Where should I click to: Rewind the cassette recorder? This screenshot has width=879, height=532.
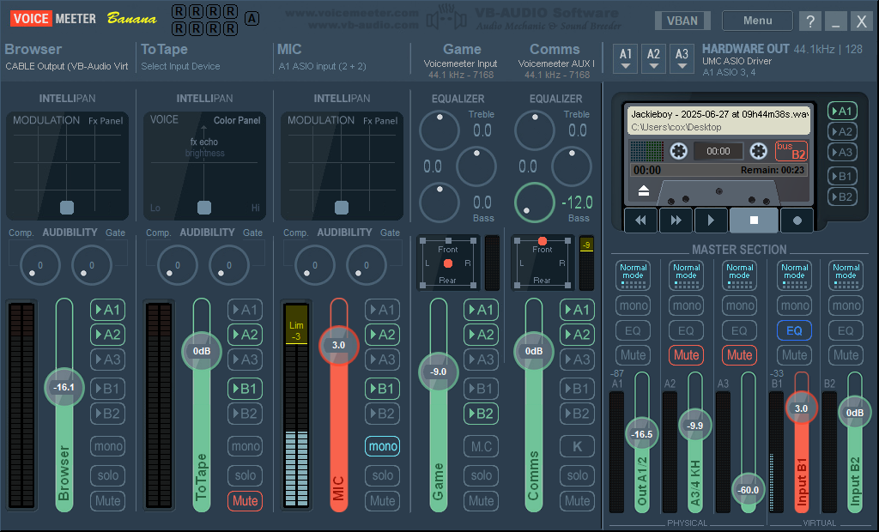(640, 221)
